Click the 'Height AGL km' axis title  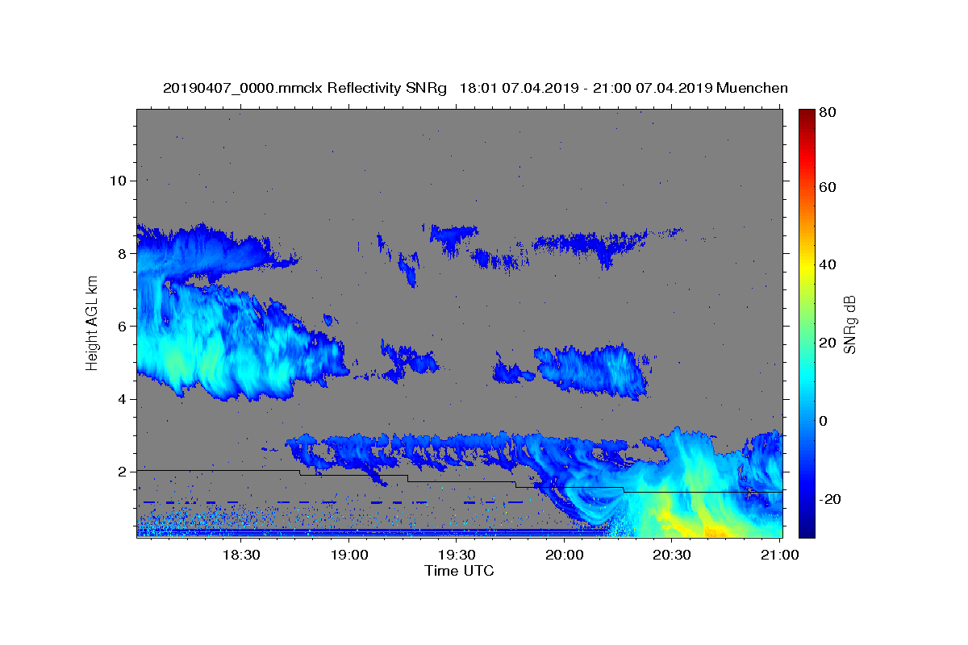92,322
